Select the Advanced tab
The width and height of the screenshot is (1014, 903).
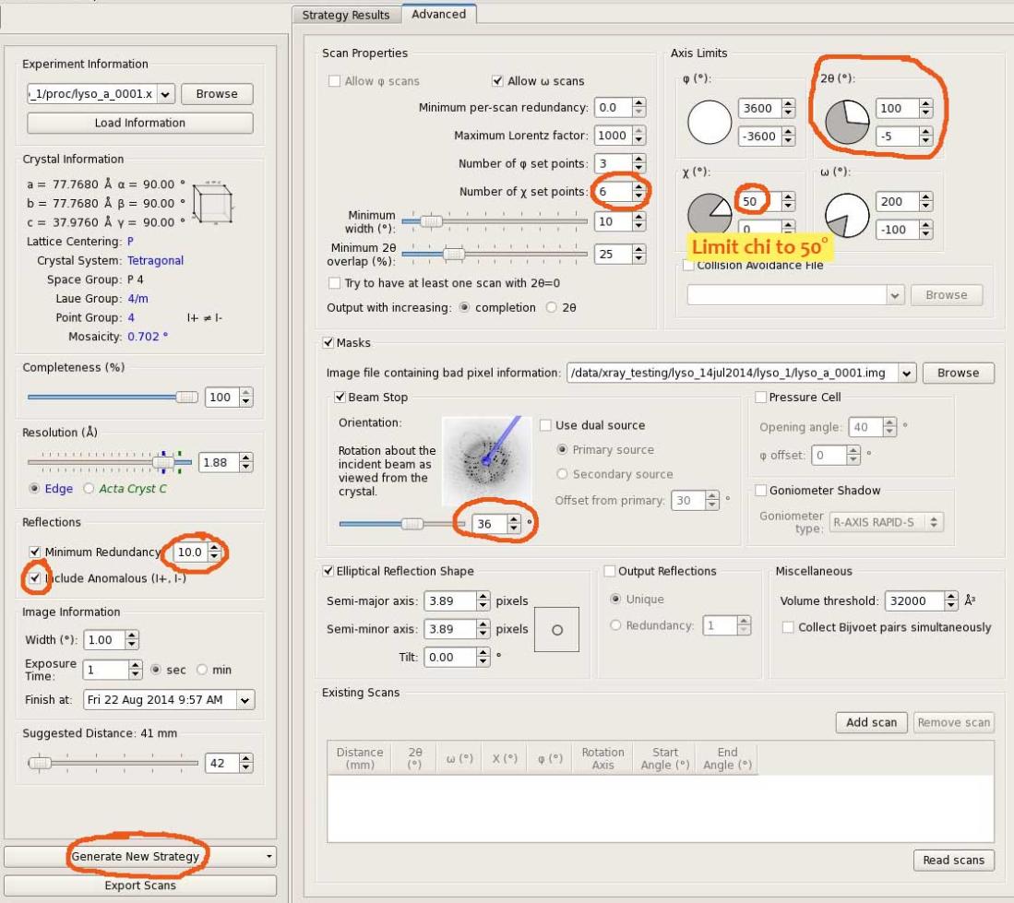click(x=439, y=14)
